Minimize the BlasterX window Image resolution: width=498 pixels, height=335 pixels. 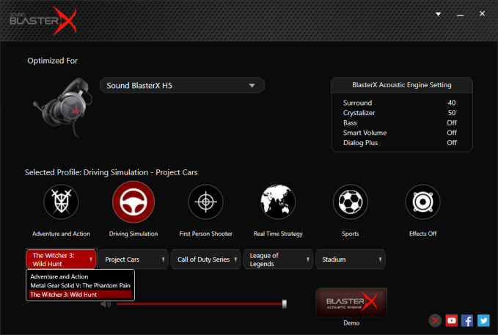(x=460, y=15)
